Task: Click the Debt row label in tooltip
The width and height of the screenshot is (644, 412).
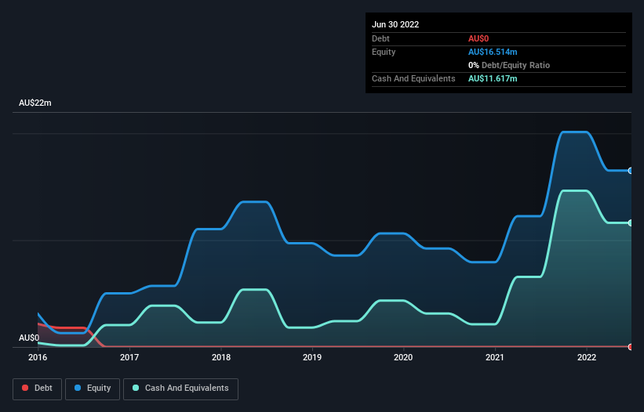Action: tap(380, 38)
